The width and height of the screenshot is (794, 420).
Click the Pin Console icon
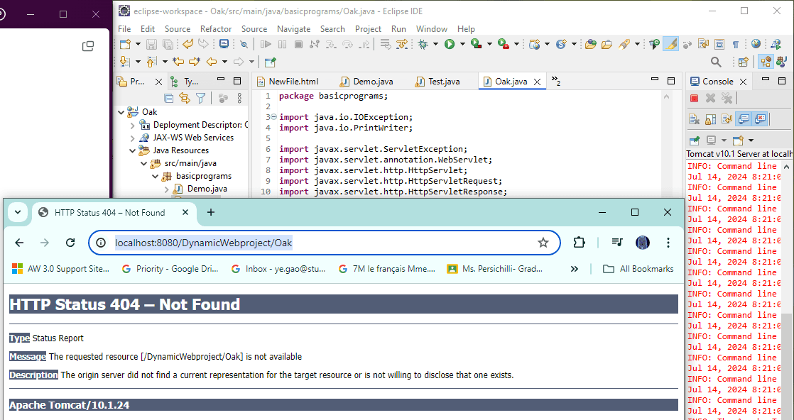(694, 140)
